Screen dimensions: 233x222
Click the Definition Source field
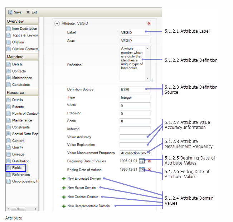tap(135, 89)
